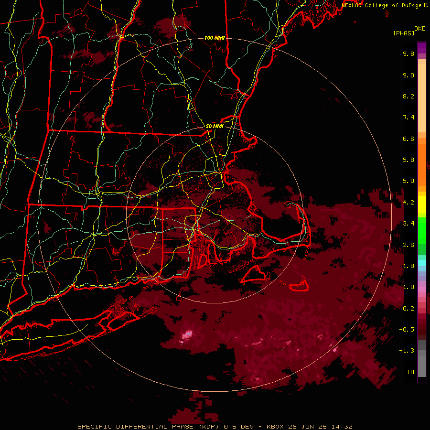430x430 pixels.
Task: Select the 1.0 scale label
Action: pyautogui.click(x=408, y=287)
